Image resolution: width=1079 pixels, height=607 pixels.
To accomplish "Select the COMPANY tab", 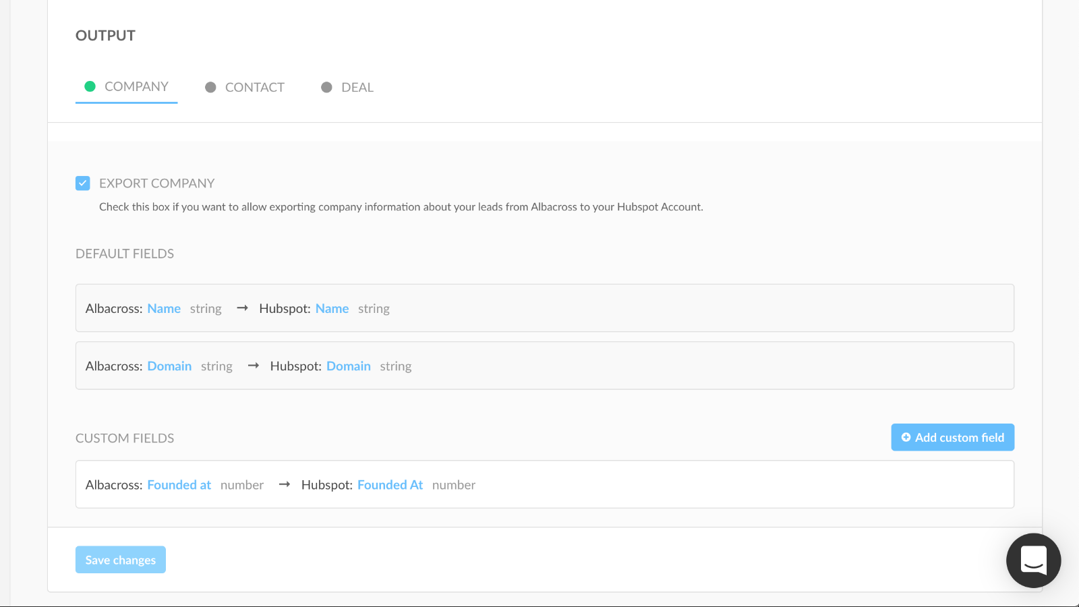I will [x=136, y=87].
